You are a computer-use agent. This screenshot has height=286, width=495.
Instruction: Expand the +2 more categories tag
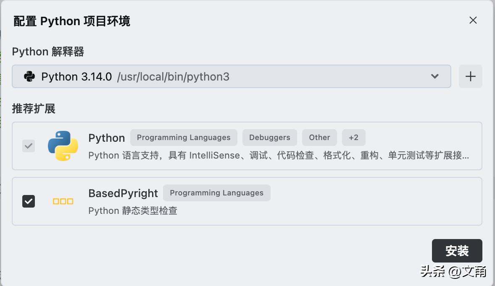pyautogui.click(x=353, y=138)
